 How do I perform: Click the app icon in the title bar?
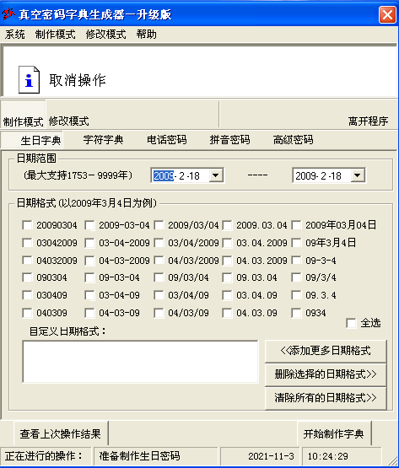[8, 13]
